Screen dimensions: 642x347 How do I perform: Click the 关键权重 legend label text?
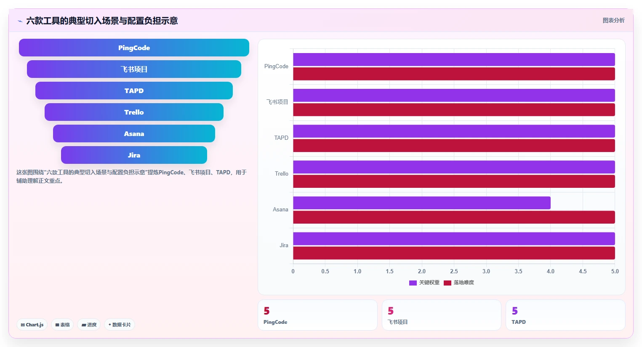coord(429,283)
